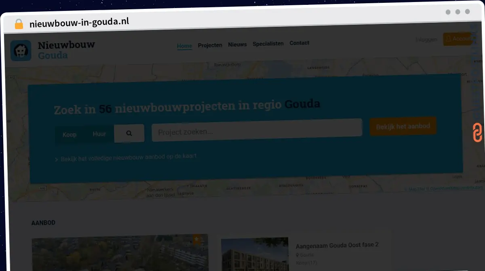
Task: Click the magnifier search tab icon
Action: 129,133
